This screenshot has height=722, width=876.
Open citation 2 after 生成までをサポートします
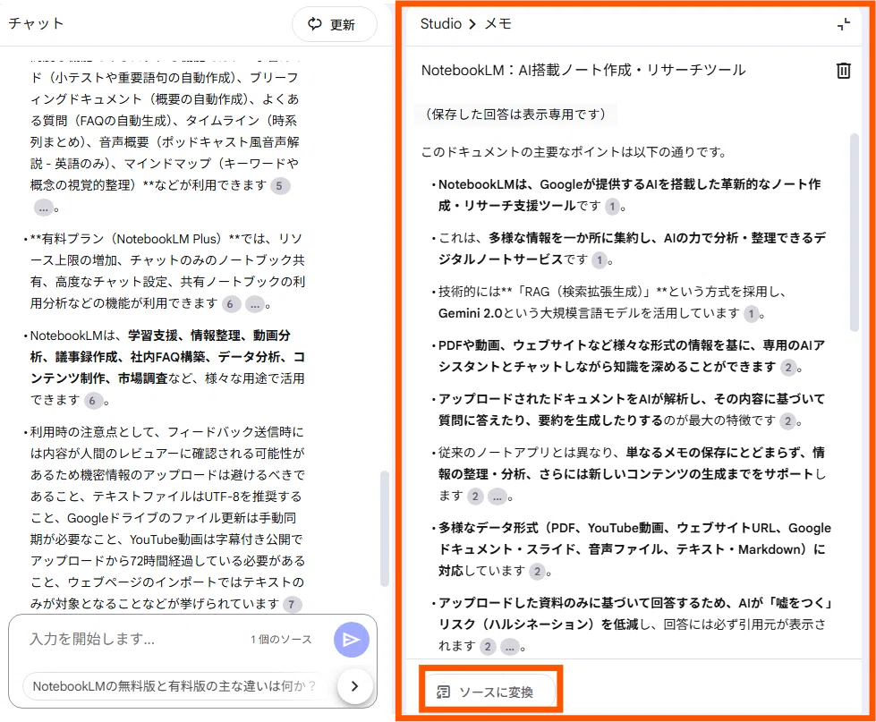point(475,497)
